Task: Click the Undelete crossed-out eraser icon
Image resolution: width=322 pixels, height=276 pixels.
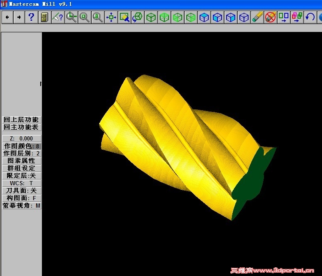Action: pos(271,17)
